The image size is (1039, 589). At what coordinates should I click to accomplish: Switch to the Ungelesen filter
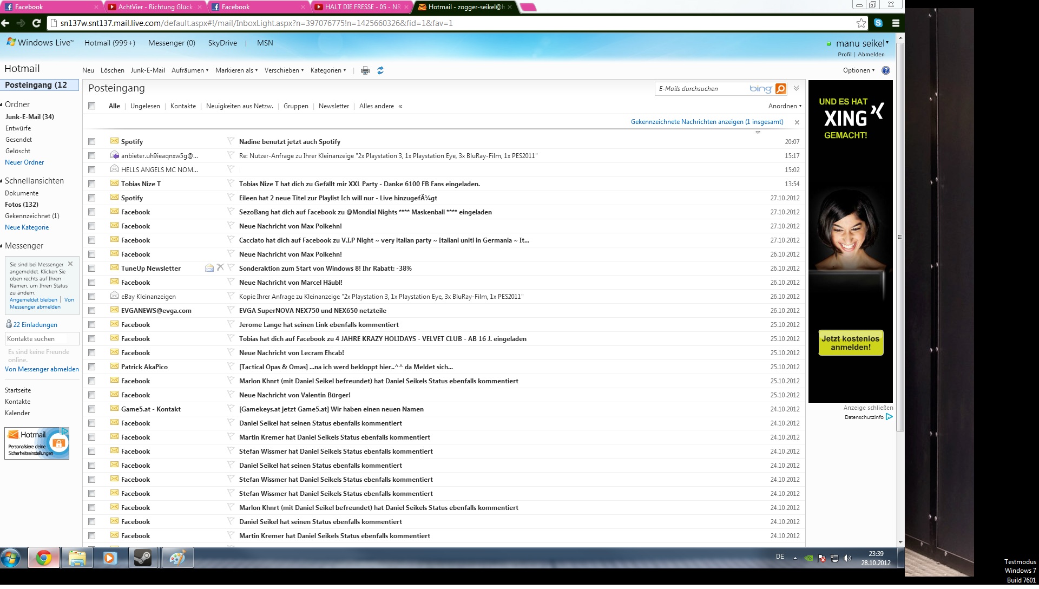point(145,106)
